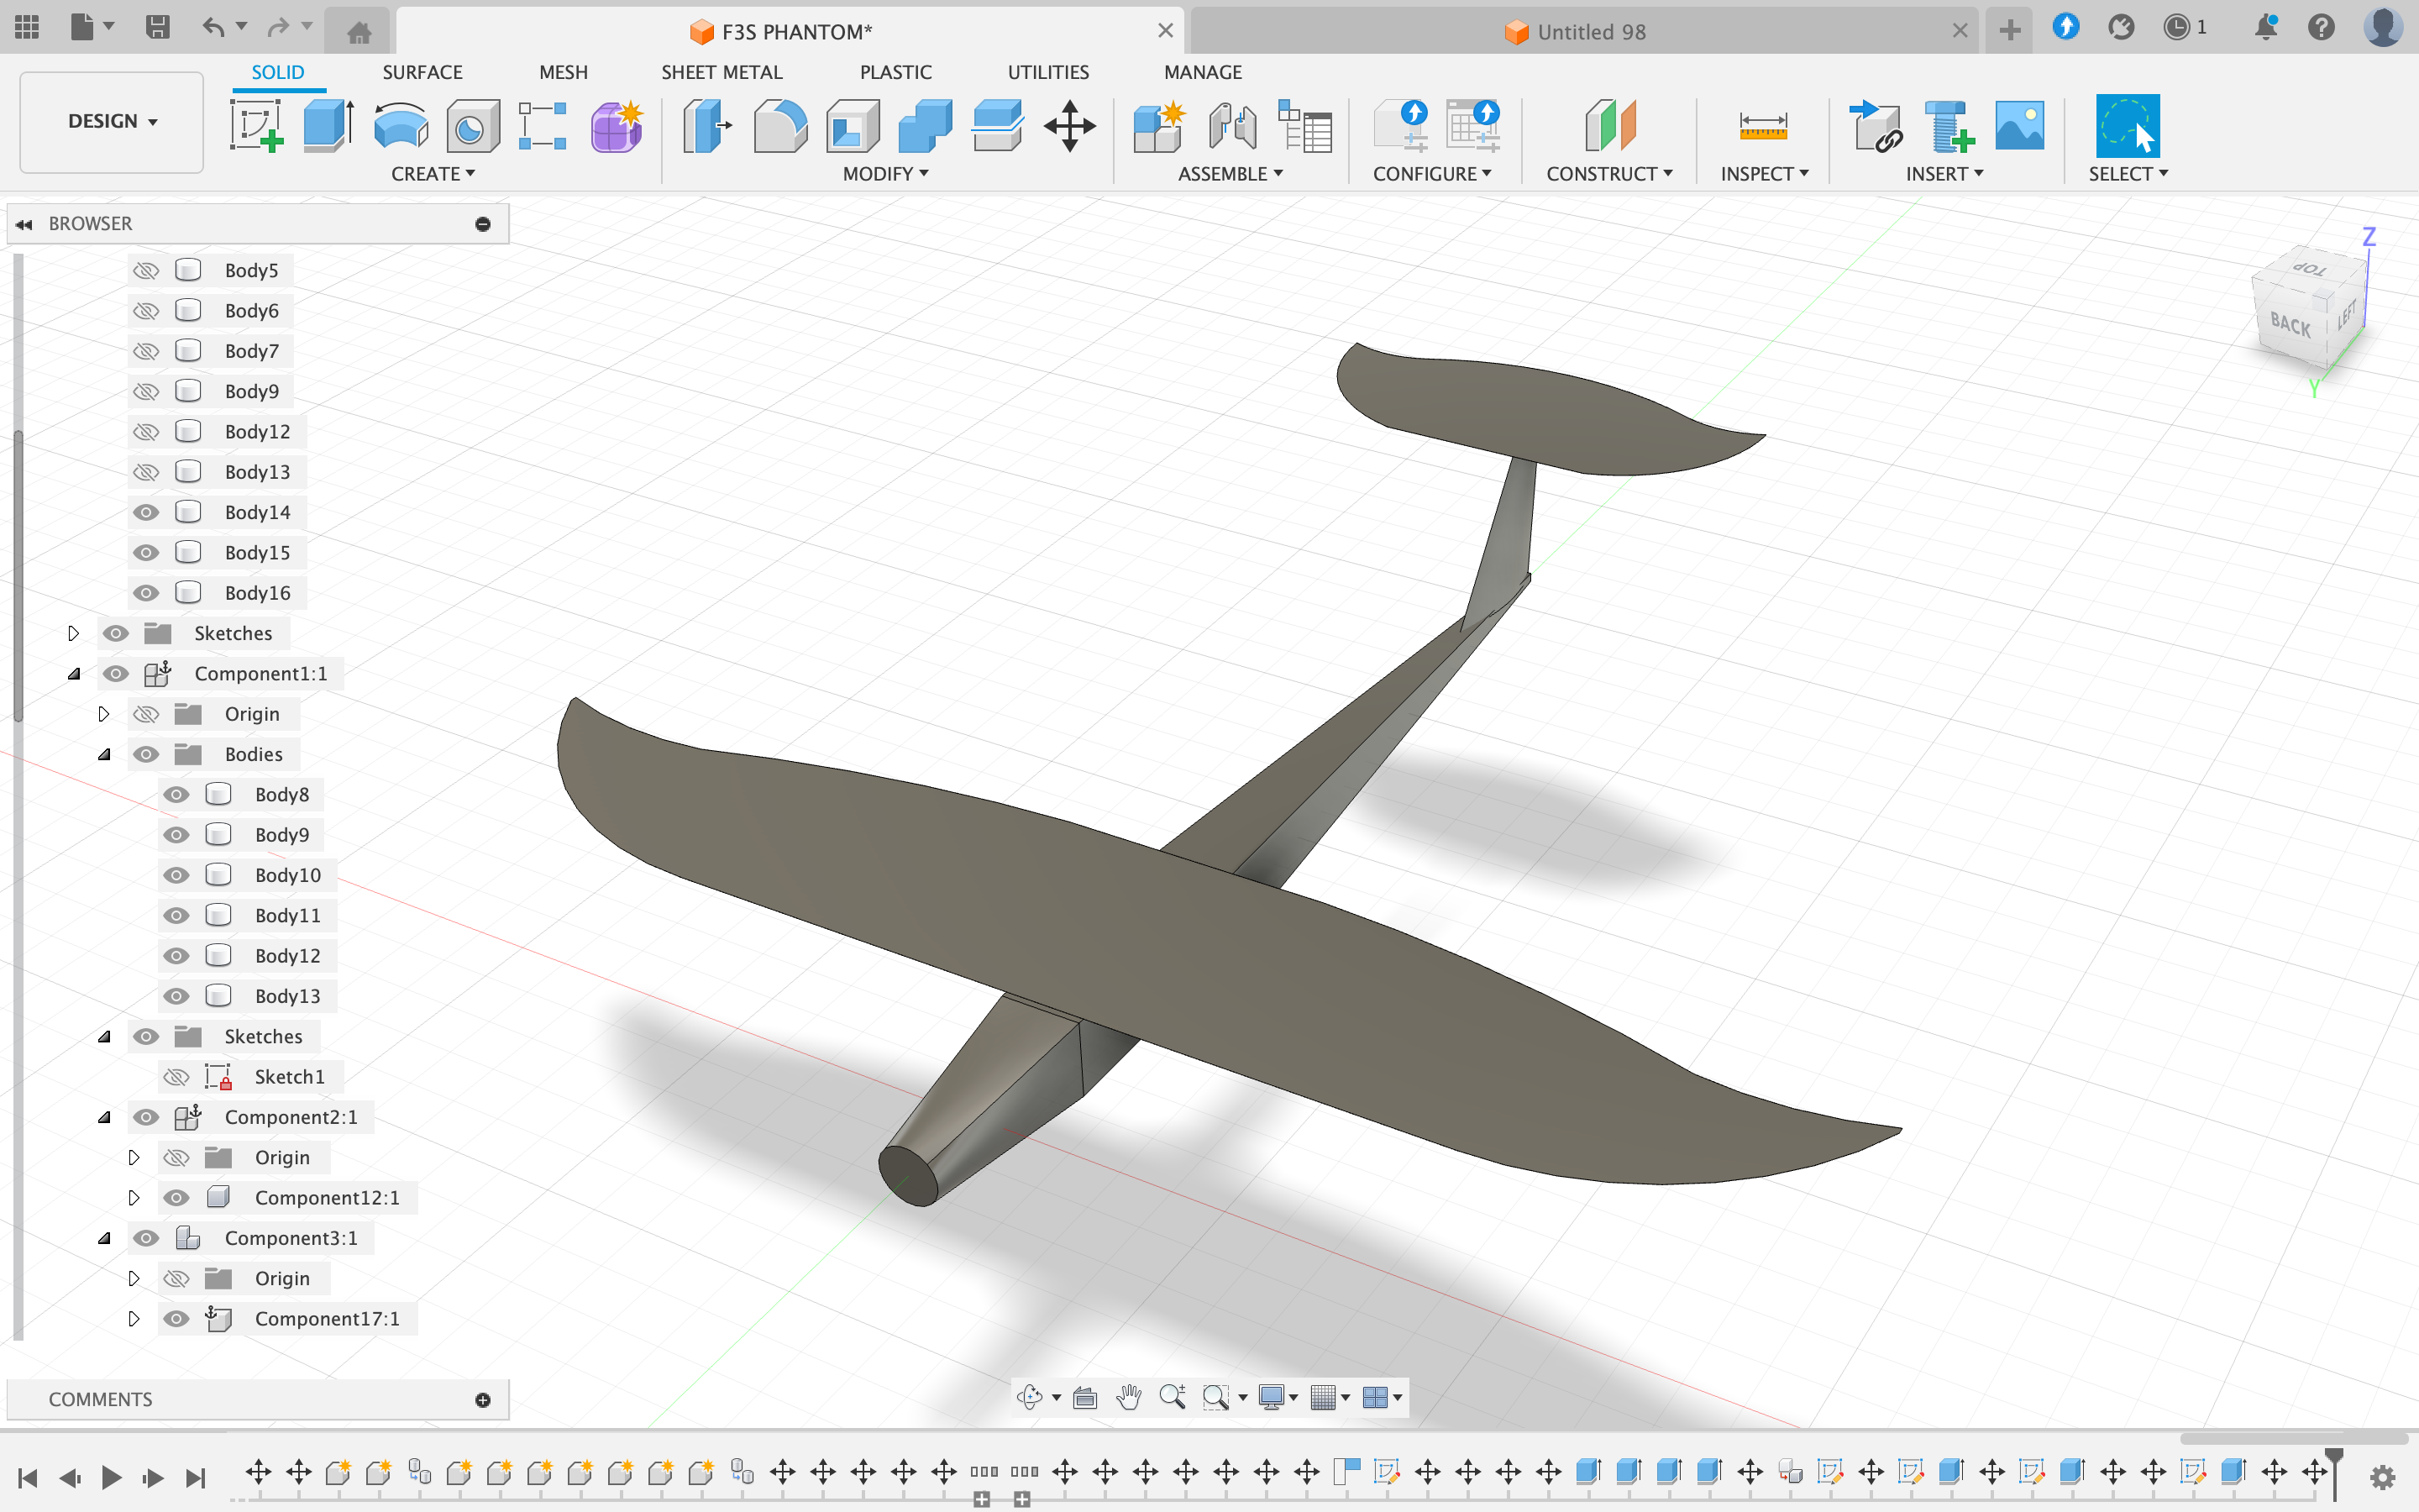The image size is (2419, 1512).
Task: Open the DESIGN workspace switcher
Action: click(110, 121)
